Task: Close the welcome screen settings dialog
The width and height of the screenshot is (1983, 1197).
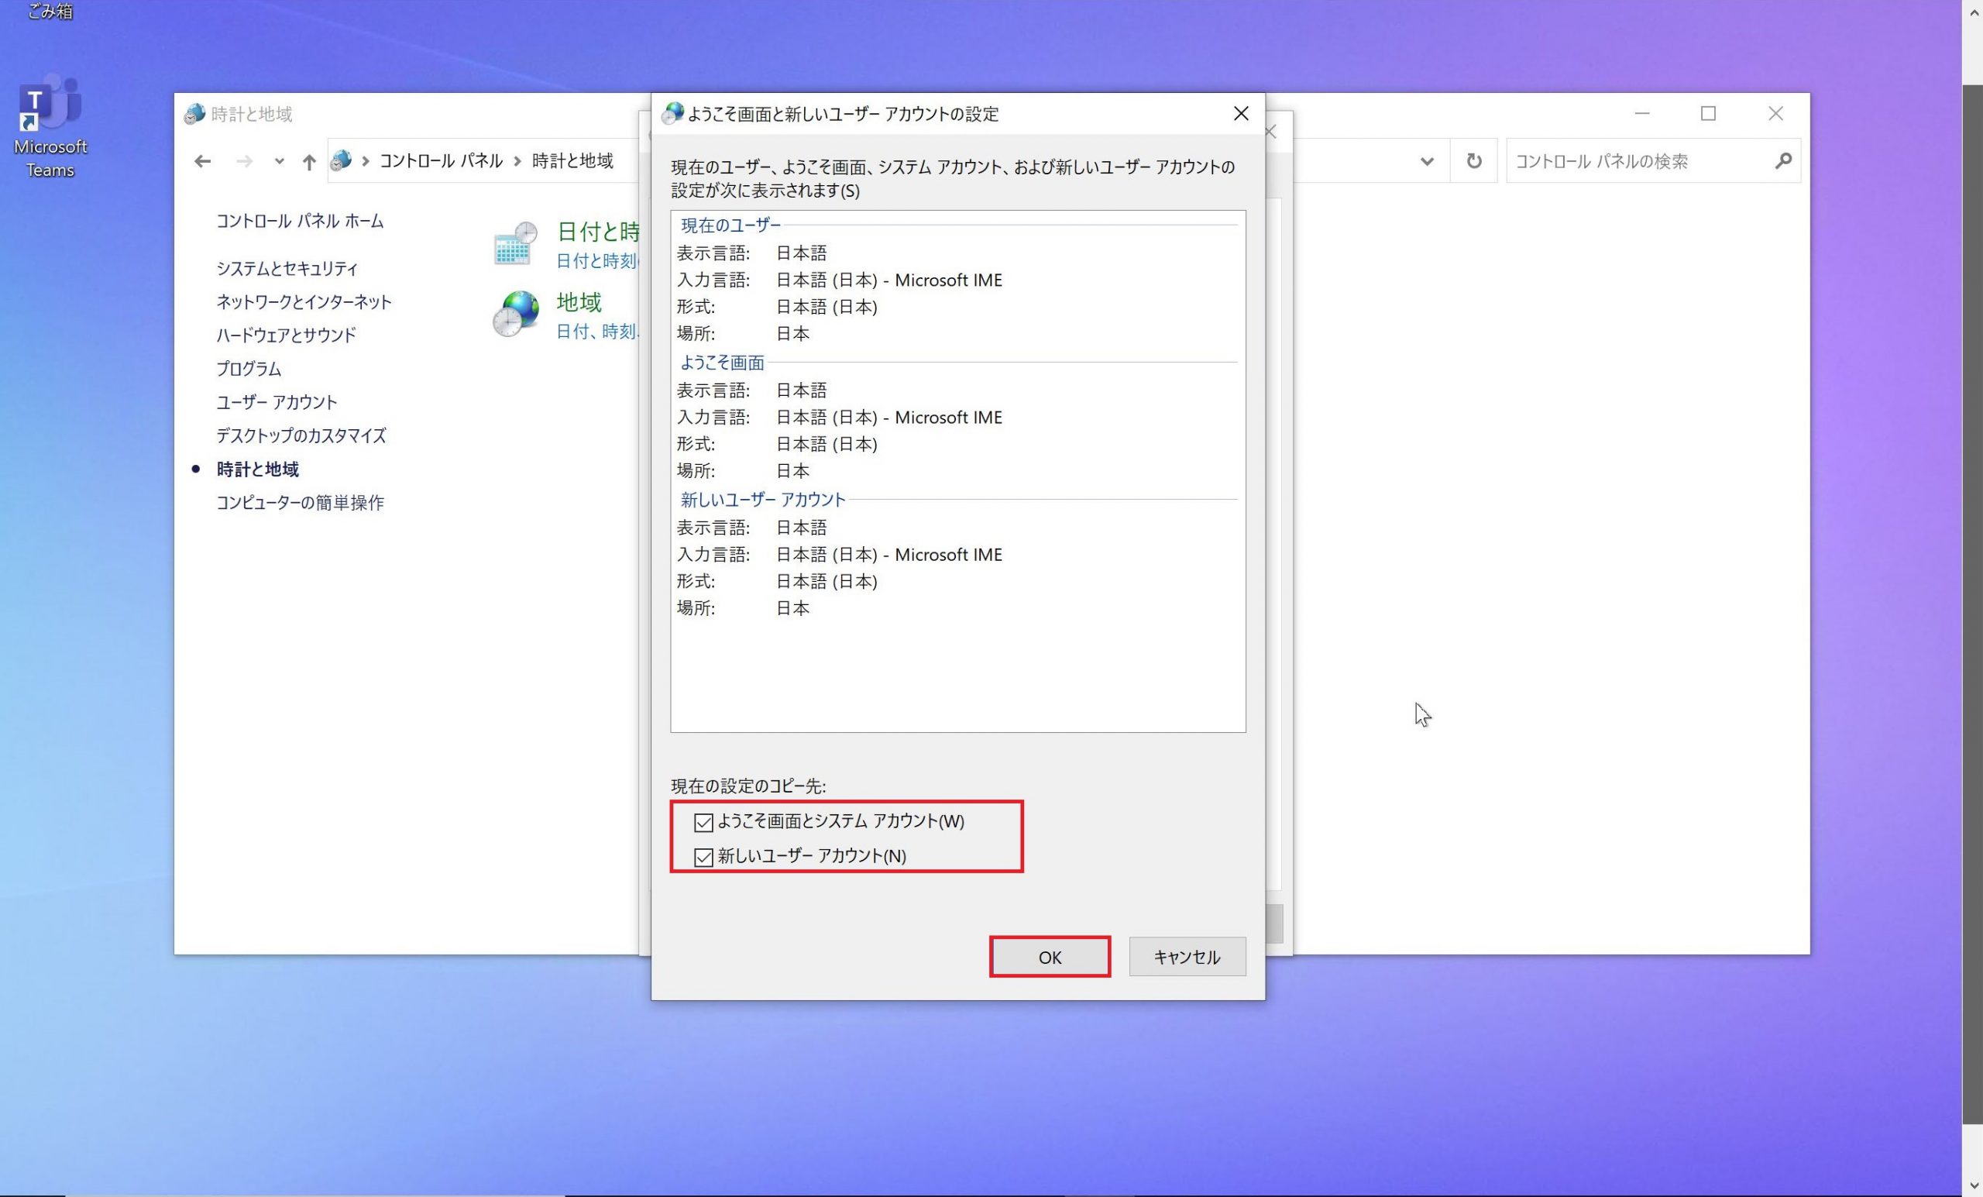Action: [x=1241, y=113]
